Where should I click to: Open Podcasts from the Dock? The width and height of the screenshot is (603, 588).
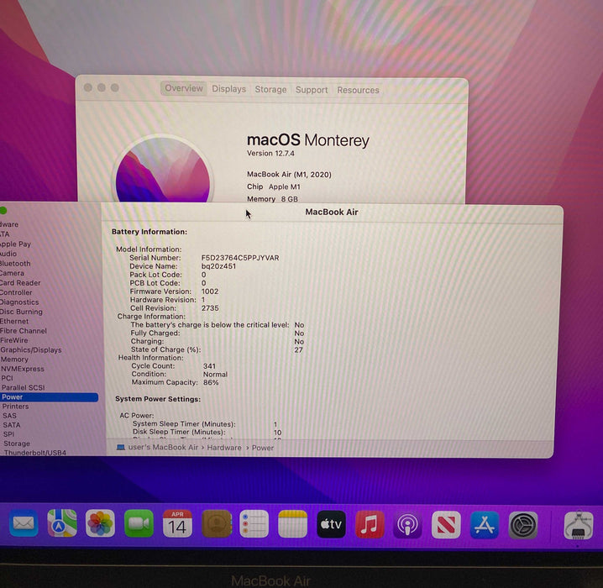coord(407,525)
